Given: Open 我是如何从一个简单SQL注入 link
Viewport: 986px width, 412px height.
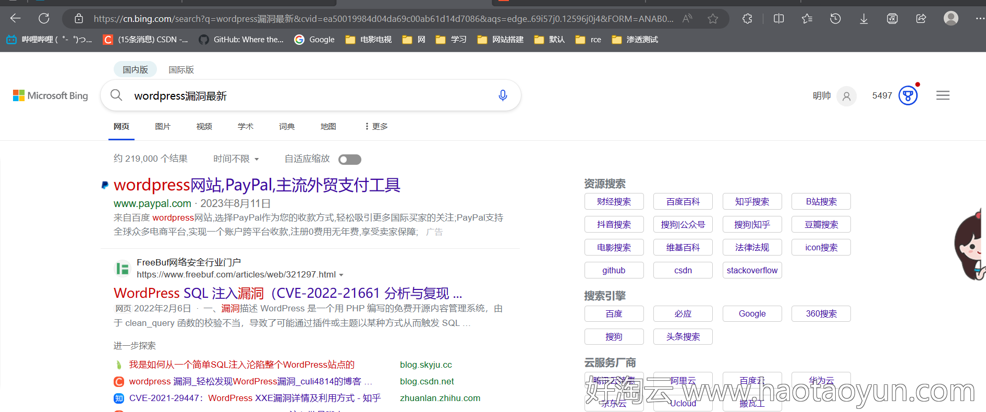Looking at the screenshot, I should (242, 365).
